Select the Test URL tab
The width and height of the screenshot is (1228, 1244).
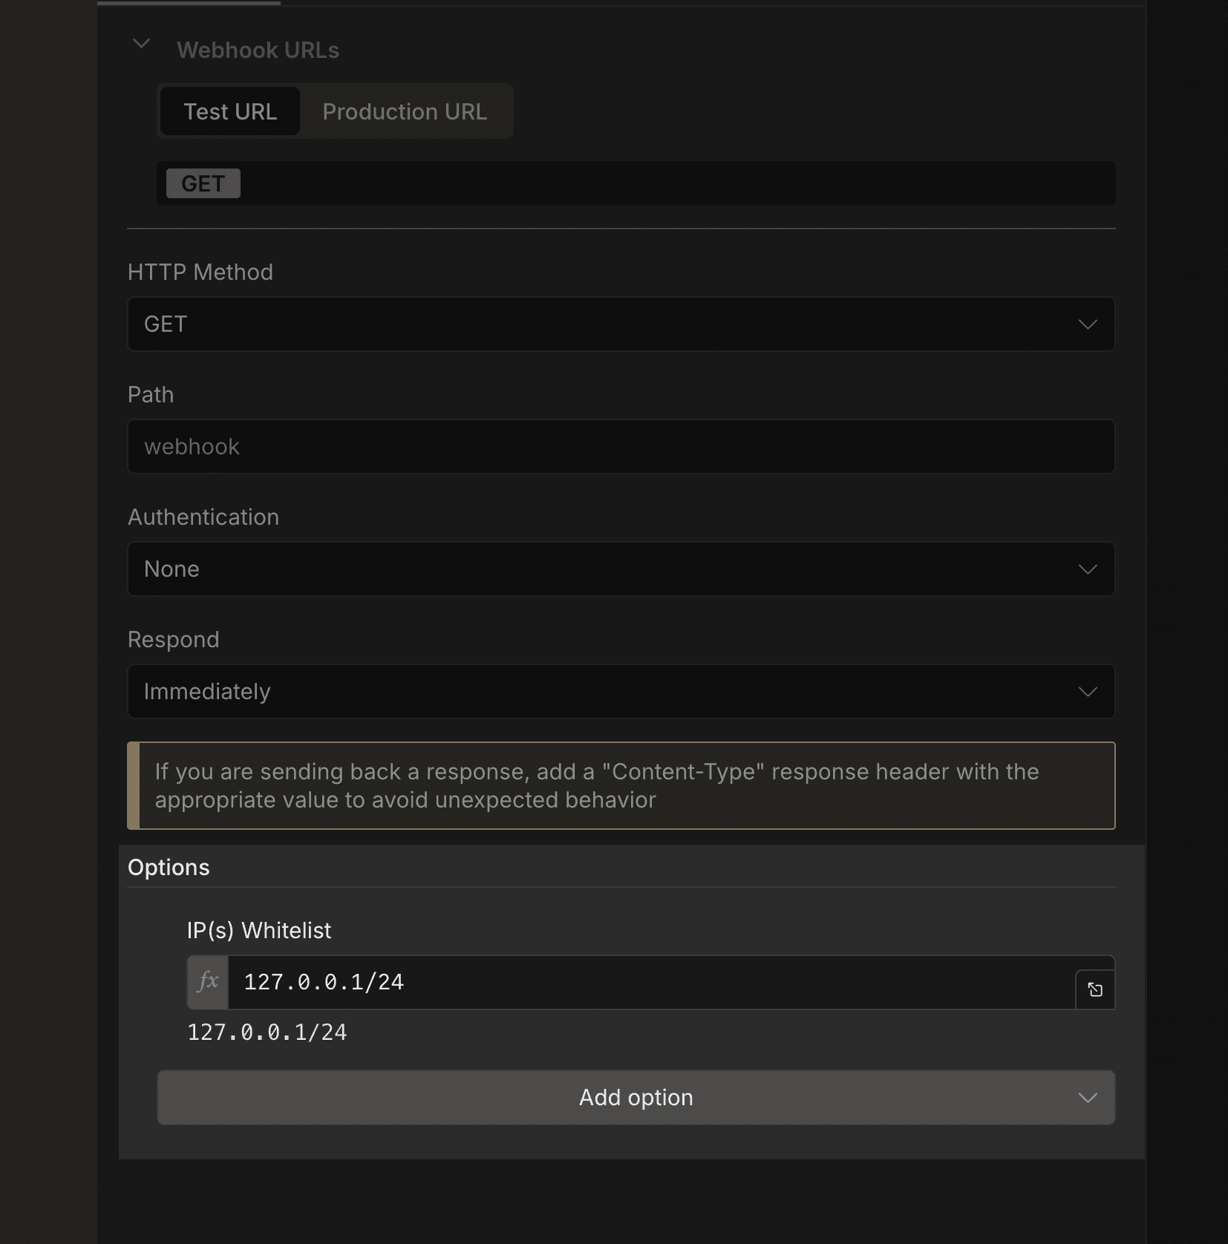click(x=229, y=111)
